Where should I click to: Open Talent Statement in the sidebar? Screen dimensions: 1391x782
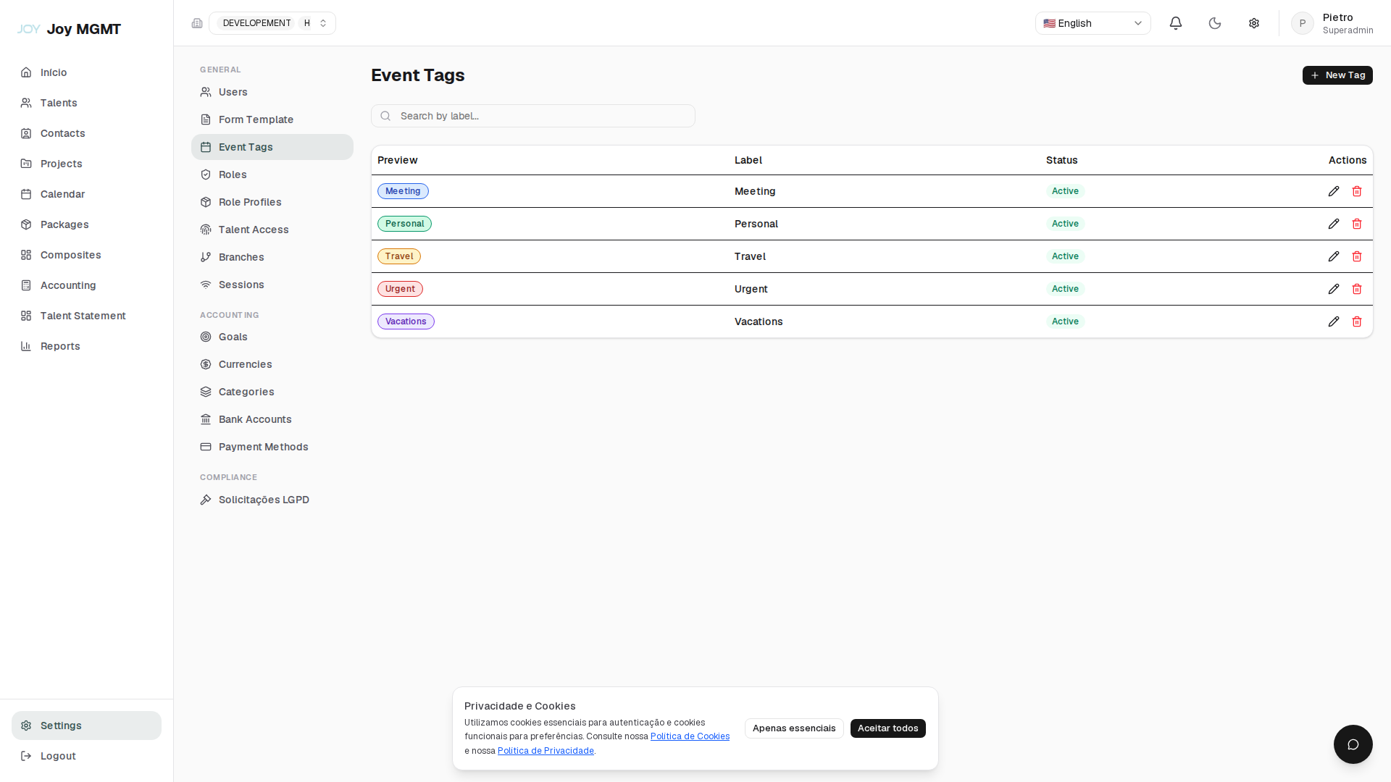pyautogui.click(x=86, y=316)
